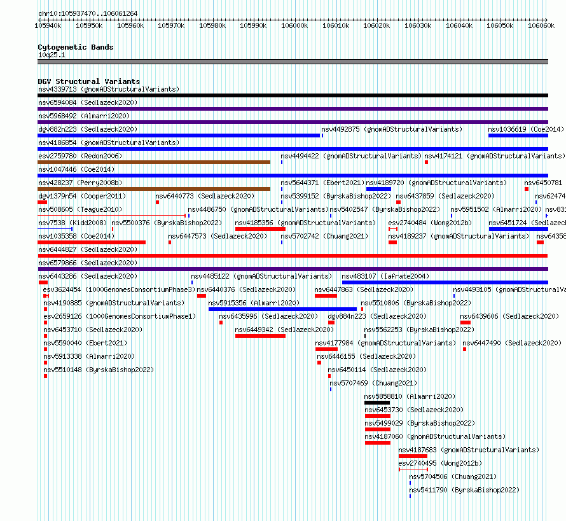The image size is (566, 521).
Task: Open nsv6579866 (Sedlazeck2020) label
Action: tap(88, 263)
